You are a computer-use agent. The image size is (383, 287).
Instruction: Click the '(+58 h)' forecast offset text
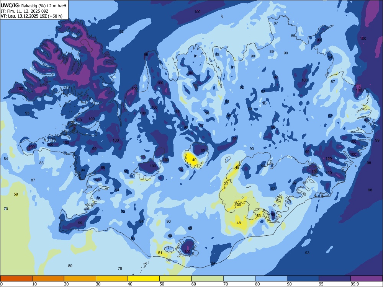point(55,16)
